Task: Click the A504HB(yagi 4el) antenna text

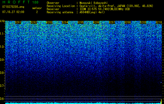Action: [92, 12]
